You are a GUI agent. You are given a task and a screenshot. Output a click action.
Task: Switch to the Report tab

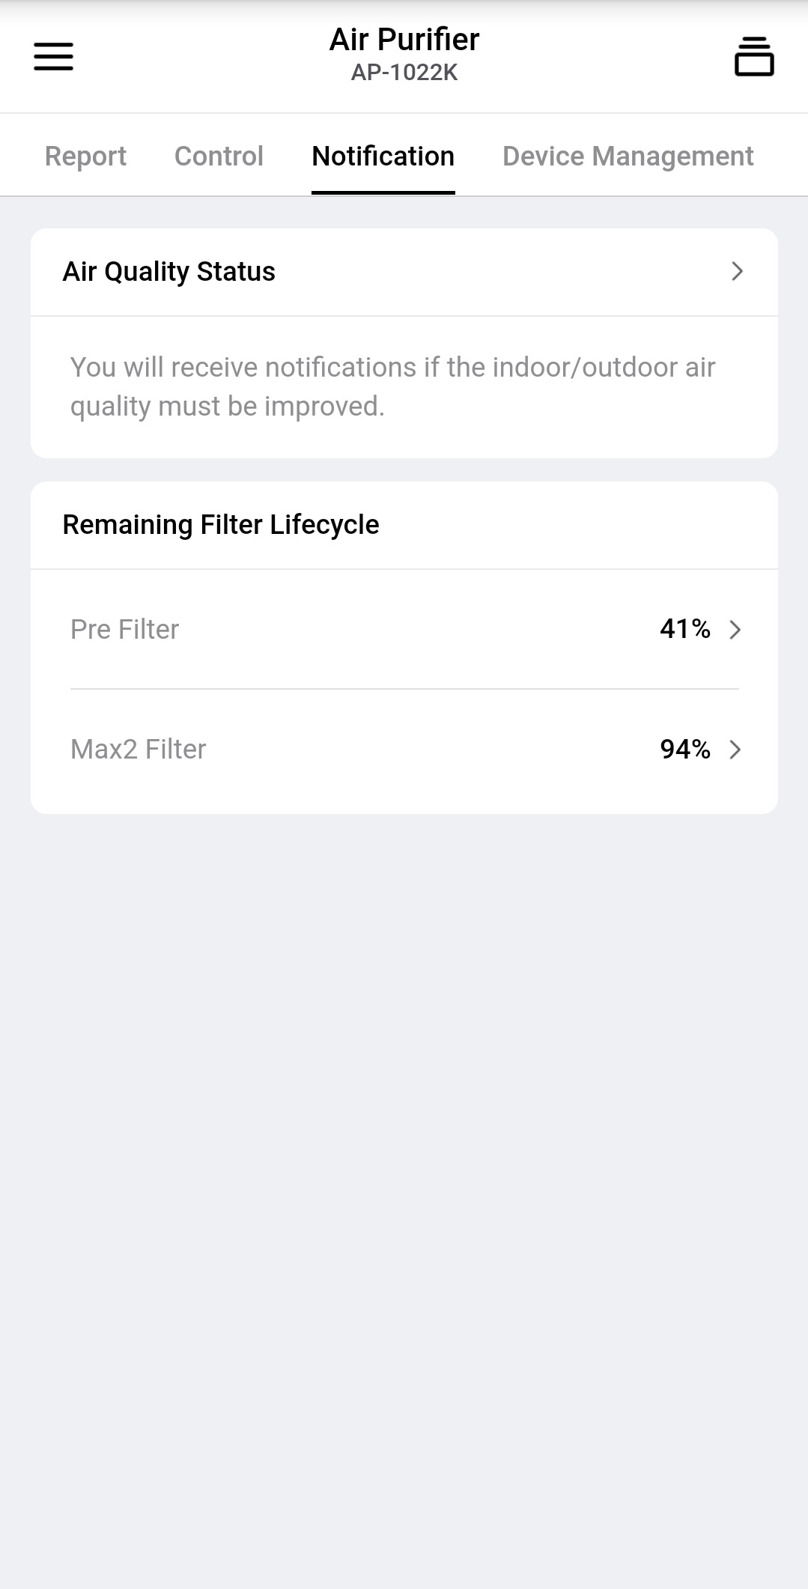(85, 157)
